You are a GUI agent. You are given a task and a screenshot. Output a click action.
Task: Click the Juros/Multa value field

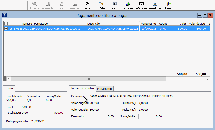pos(150,117)
